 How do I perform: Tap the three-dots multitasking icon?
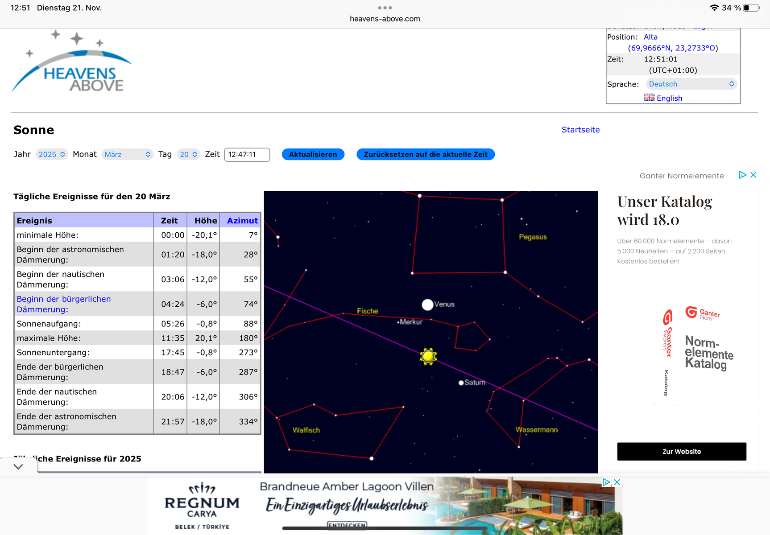coord(385,8)
